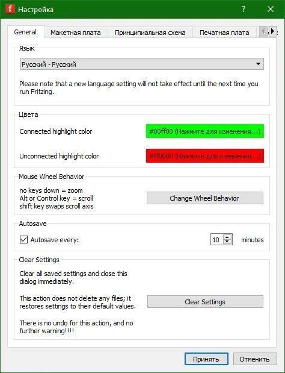Confirm settings with the Принять button
This screenshot has width=285, height=373.
click(x=206, y=359)
